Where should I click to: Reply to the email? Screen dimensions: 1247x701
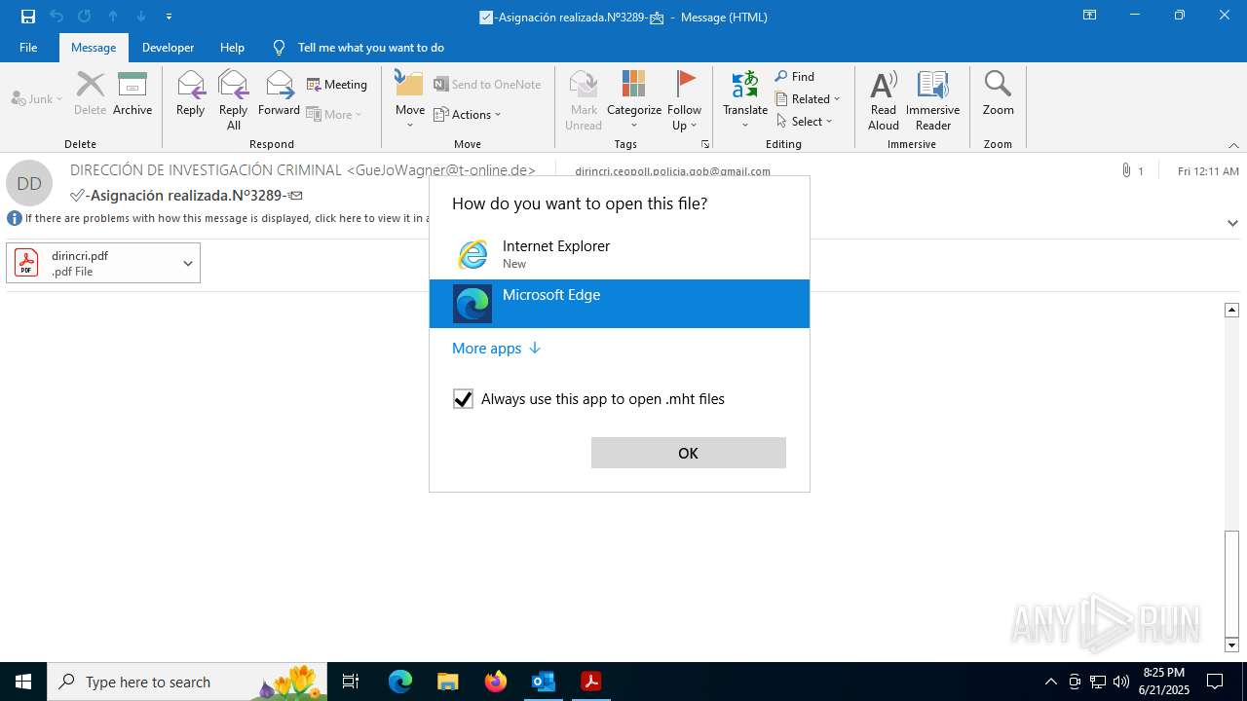[190, 93]
